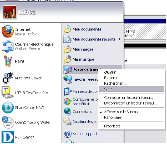This screenshot has width=167, height=144.
Task: Launch ShareCenter NAVI round D icon
Action: [8, 107]
